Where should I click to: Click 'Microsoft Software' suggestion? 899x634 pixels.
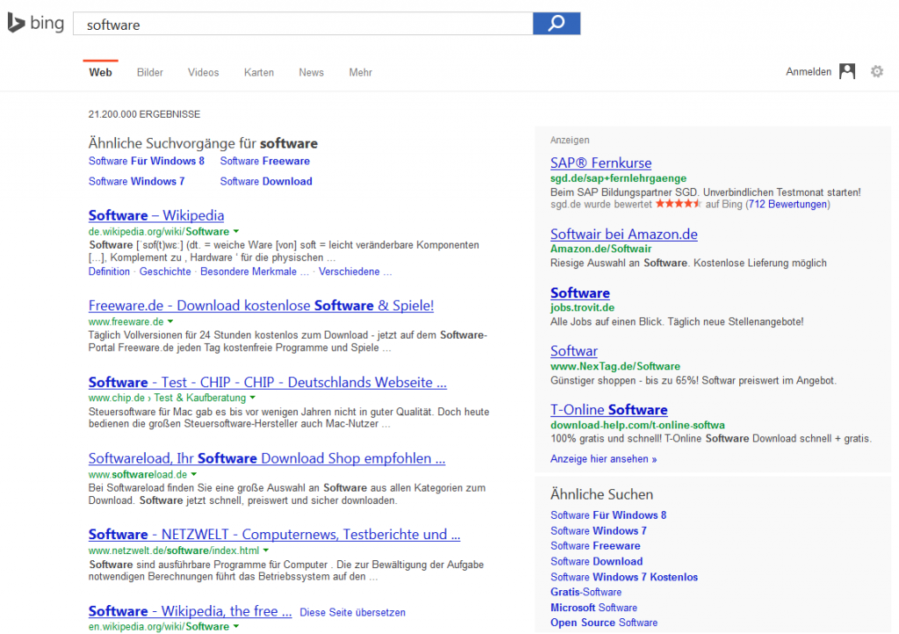click(593, 608)
